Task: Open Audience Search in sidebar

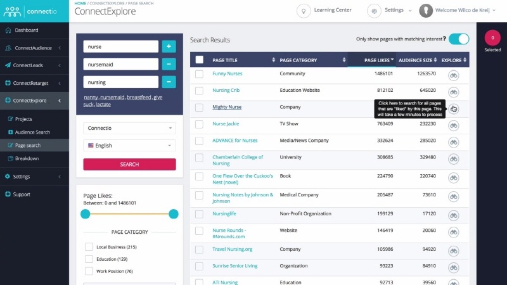Action: tap(34, 132)
